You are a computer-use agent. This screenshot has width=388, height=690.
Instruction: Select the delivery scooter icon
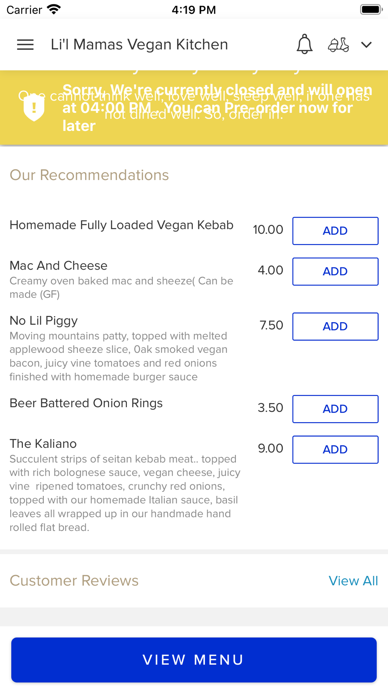point(338,45)
